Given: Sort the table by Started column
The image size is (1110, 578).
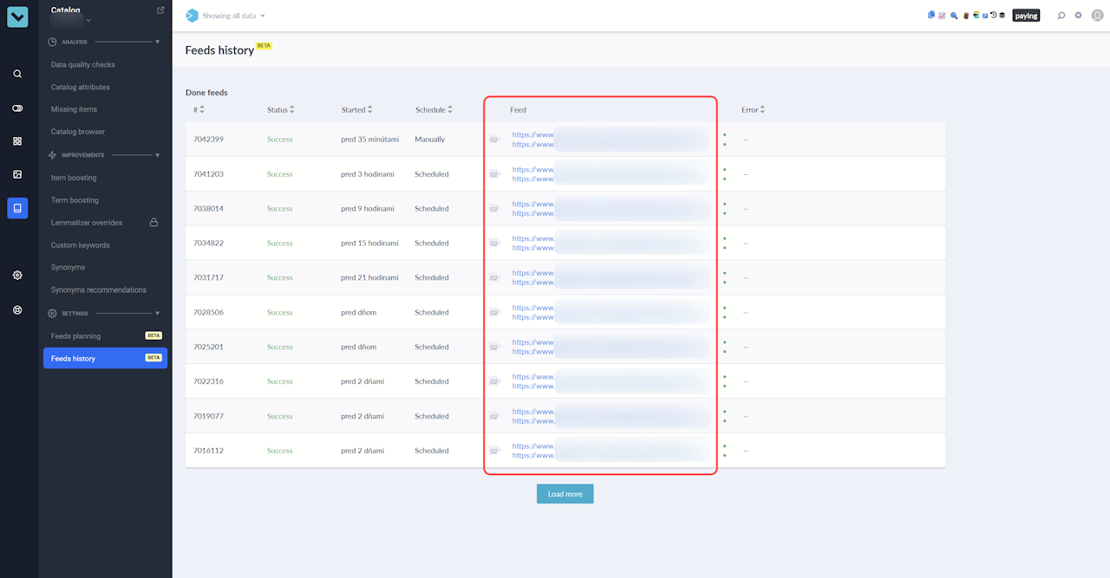Looking at the screenshot, I should 357,110.
